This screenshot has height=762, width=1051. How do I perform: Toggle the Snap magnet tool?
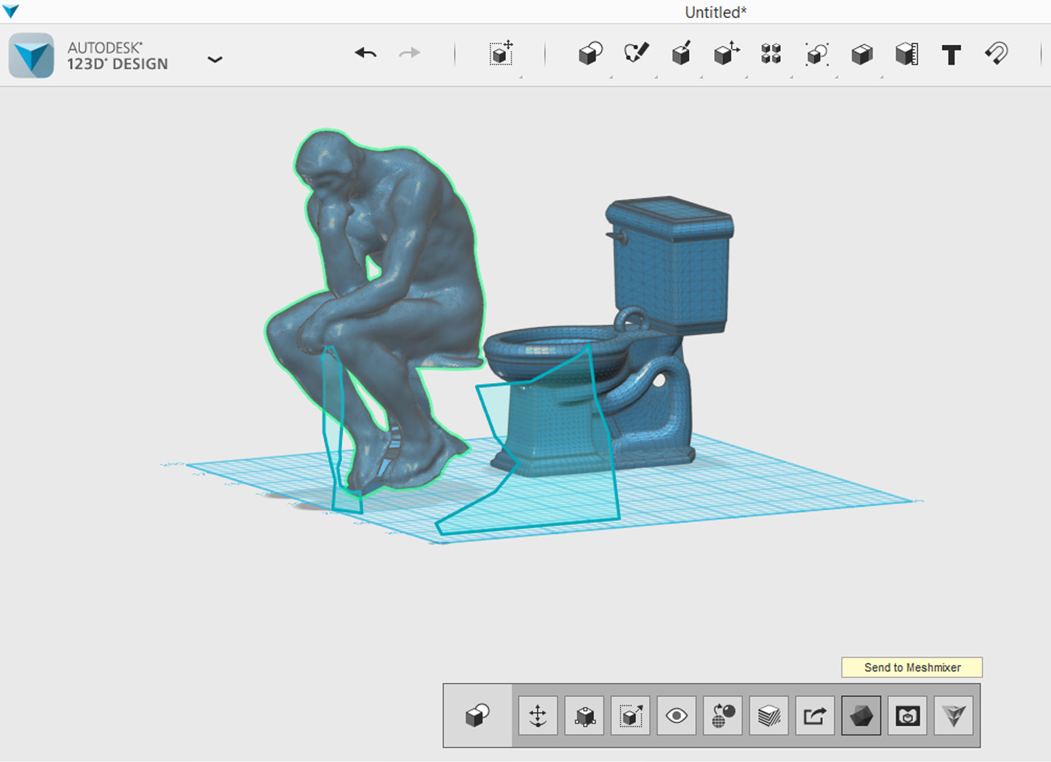[996, 54]
